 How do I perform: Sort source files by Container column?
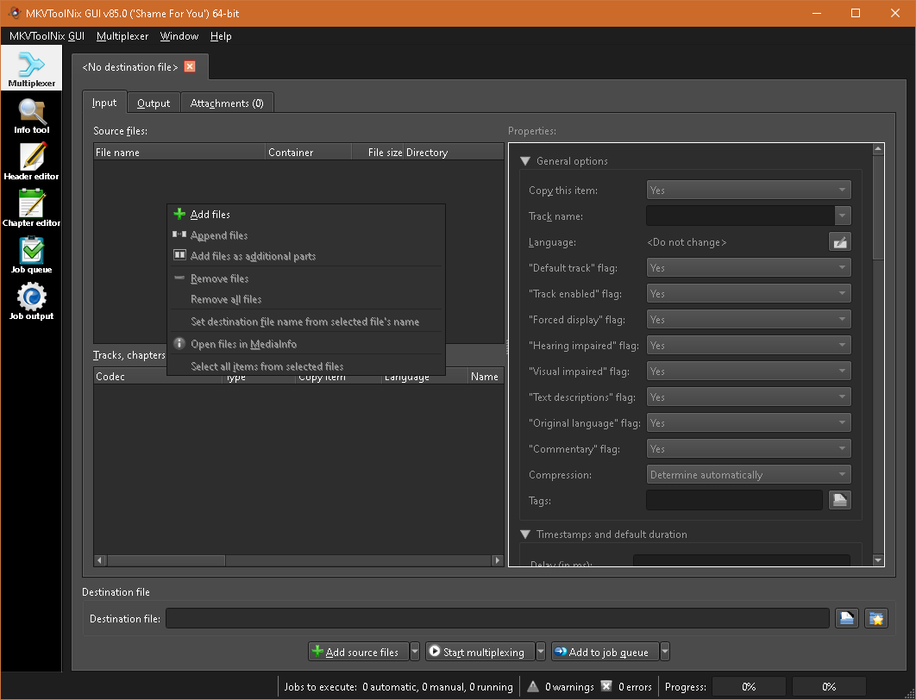pyautogui.click(x=309, y=152)
